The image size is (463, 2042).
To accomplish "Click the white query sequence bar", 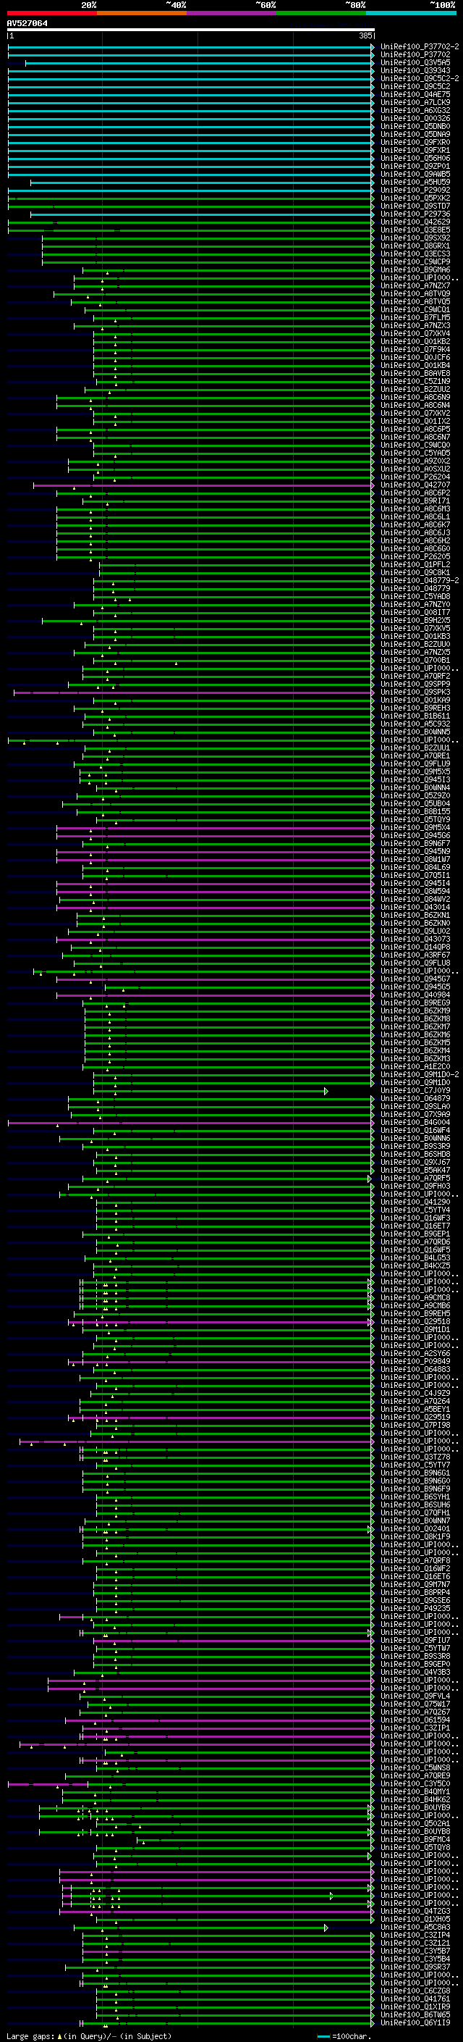I will coord(191,30).
